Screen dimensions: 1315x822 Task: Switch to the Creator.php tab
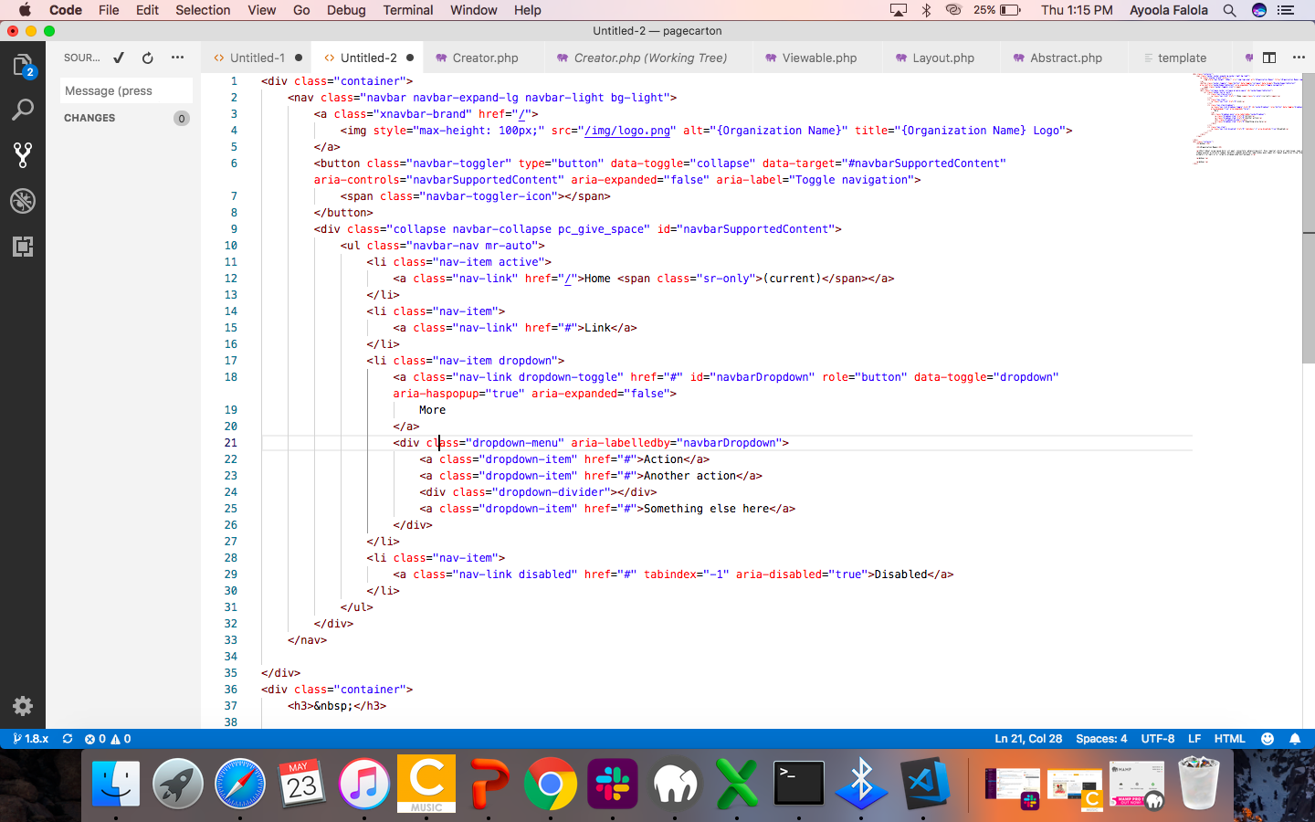click(x=485, y=58)
